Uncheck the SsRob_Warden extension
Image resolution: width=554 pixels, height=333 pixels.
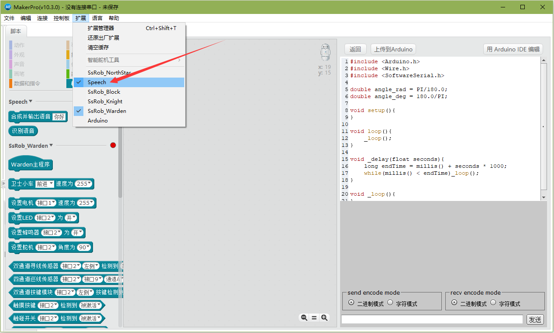(x=107, y=111)
